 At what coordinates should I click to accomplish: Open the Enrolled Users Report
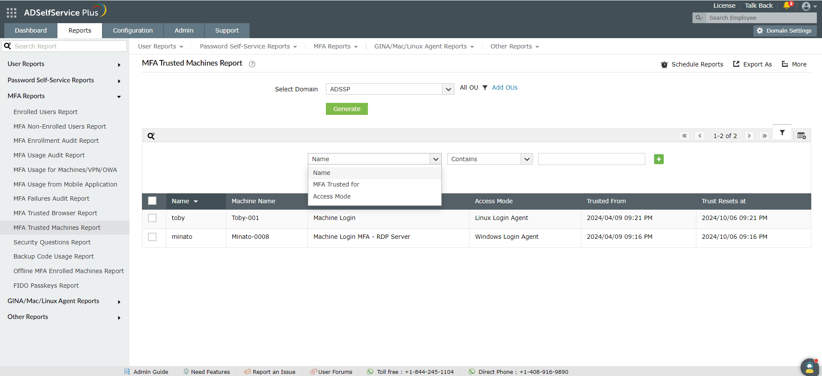[x=45, y=112]
